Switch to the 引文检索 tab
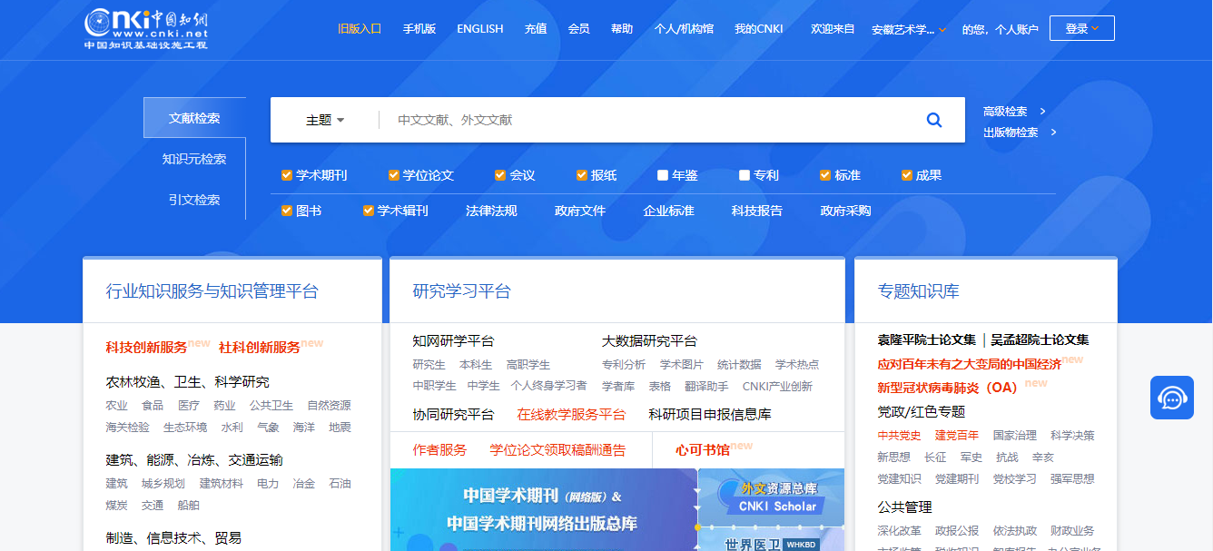1213x551 pixels. coord(194,200)
